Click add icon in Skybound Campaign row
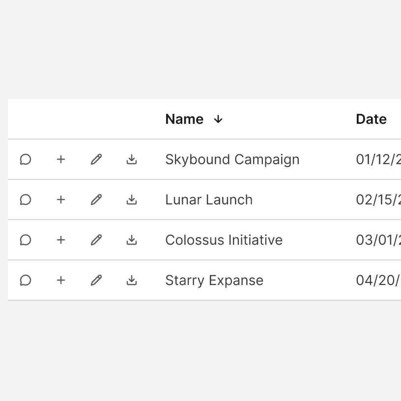Screen dimensions: 401x401 coord(61,159)
